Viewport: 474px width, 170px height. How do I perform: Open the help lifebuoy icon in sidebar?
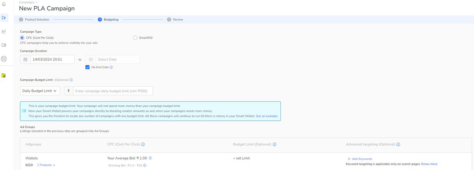4,59
